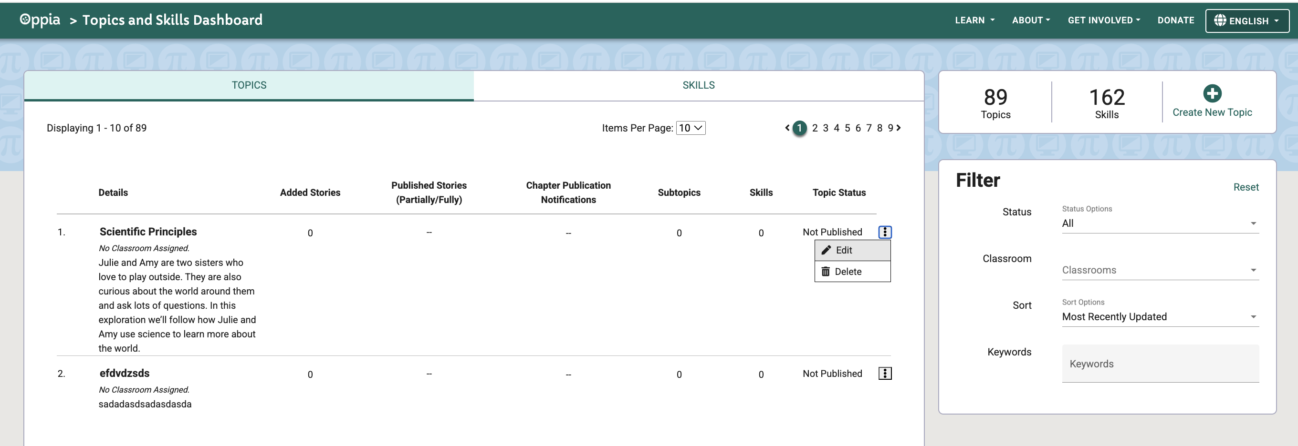This screenshot has width=1298, height=446.
Task: Open the Items Per Page dropdown
Action: 691,128
